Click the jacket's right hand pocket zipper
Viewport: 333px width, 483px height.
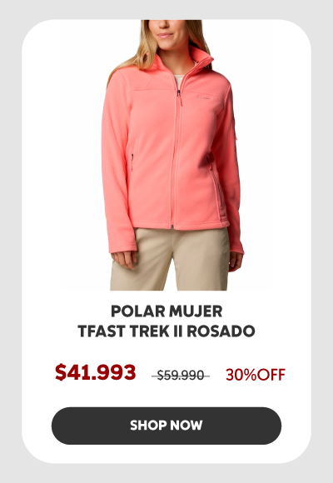209,163
